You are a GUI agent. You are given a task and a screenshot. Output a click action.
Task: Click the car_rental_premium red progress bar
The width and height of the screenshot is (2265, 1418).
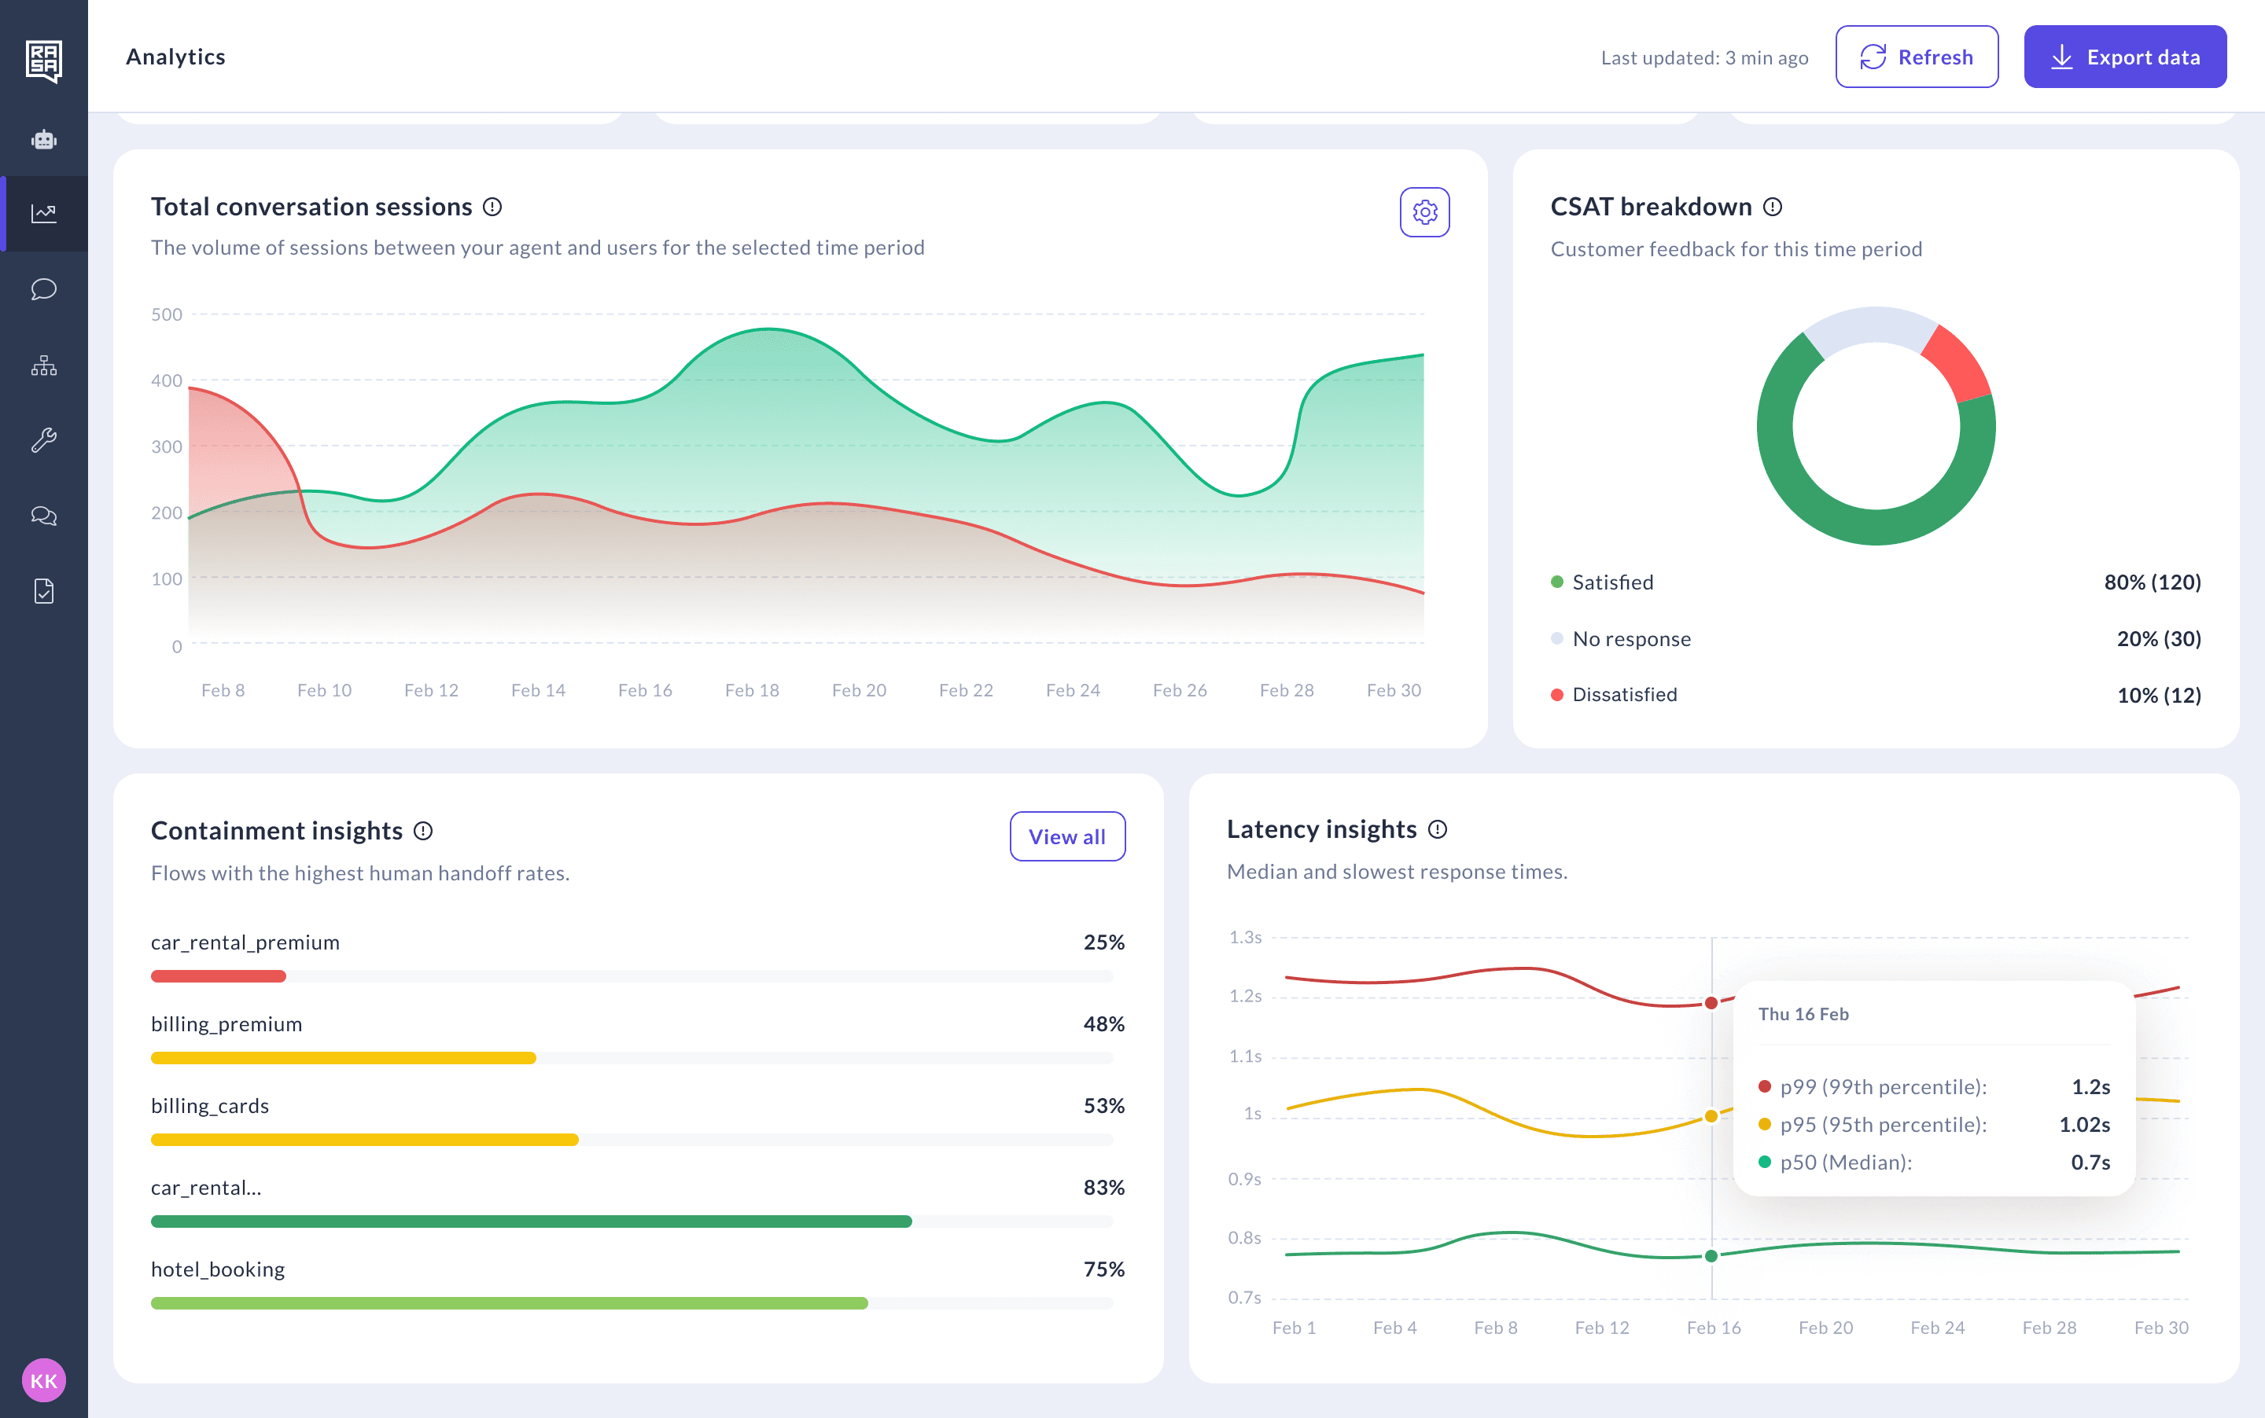[219, 976]
